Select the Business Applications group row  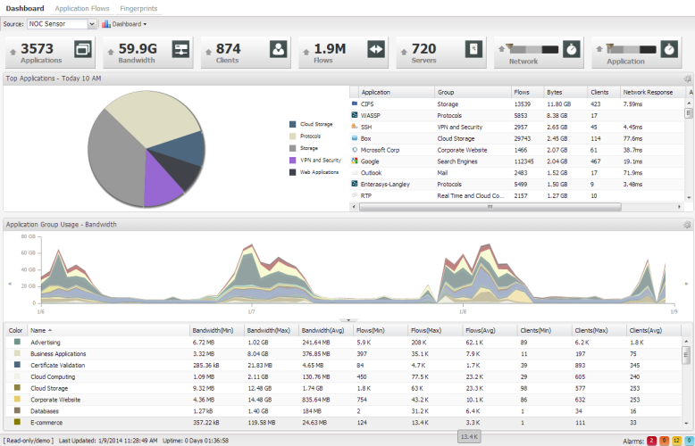tap(343, 353)
